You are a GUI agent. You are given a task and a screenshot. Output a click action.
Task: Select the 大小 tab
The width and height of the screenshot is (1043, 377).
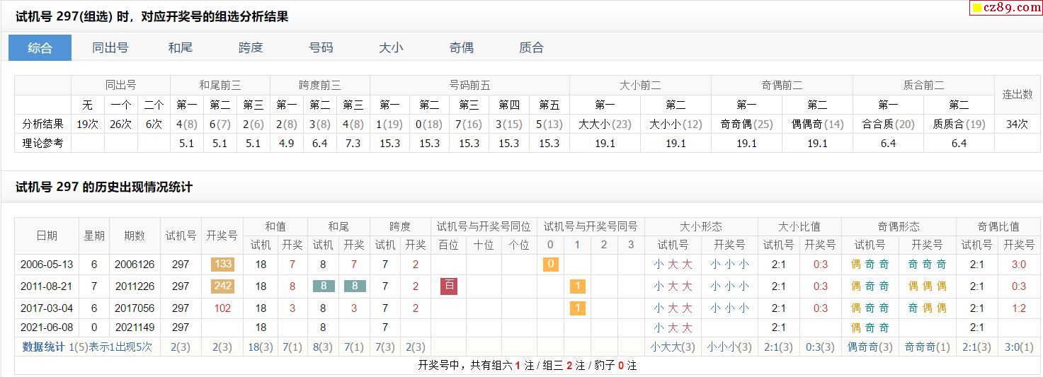click(x=391, y=47)
